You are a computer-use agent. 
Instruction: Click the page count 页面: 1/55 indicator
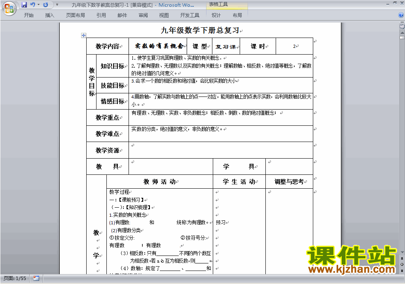15,278
